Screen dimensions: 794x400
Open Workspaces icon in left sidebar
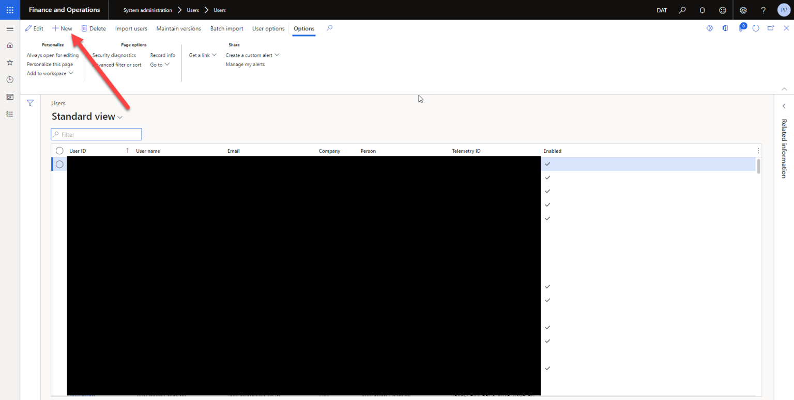click(x=10, y=97)
